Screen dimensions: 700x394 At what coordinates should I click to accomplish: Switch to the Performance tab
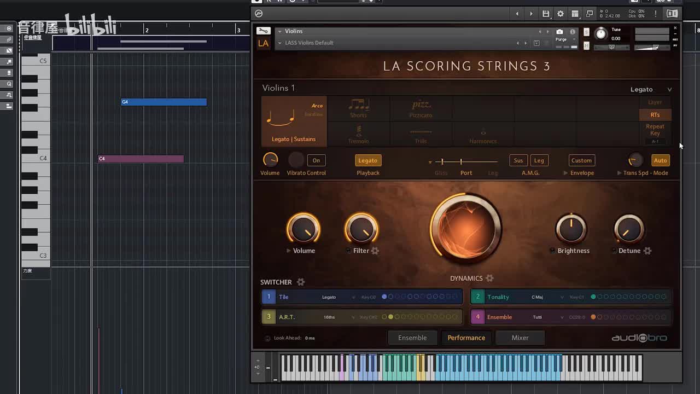click(x=466, y=338)
